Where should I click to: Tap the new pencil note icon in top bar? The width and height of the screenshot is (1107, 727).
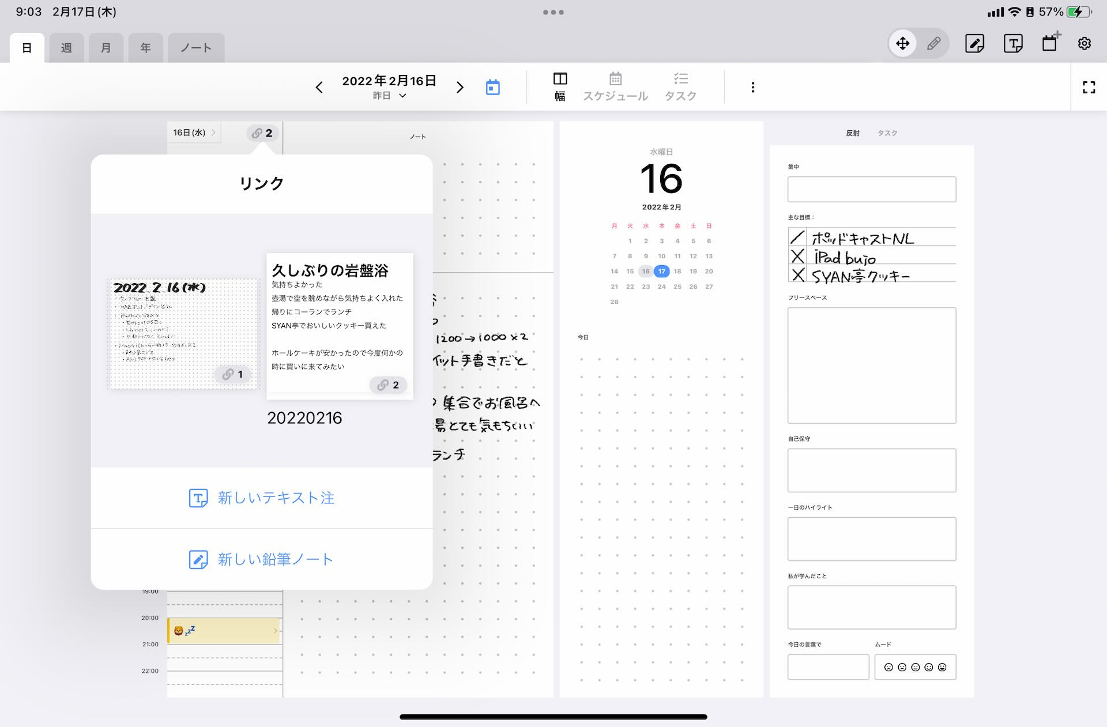[x=974, y=43]
